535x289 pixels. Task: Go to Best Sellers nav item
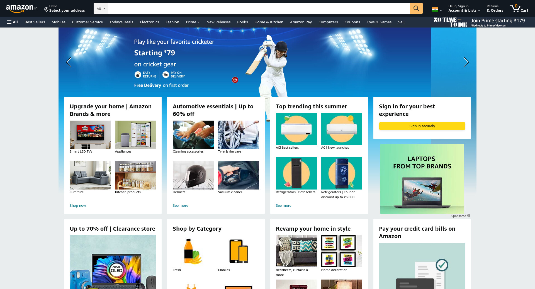[35, 22]
